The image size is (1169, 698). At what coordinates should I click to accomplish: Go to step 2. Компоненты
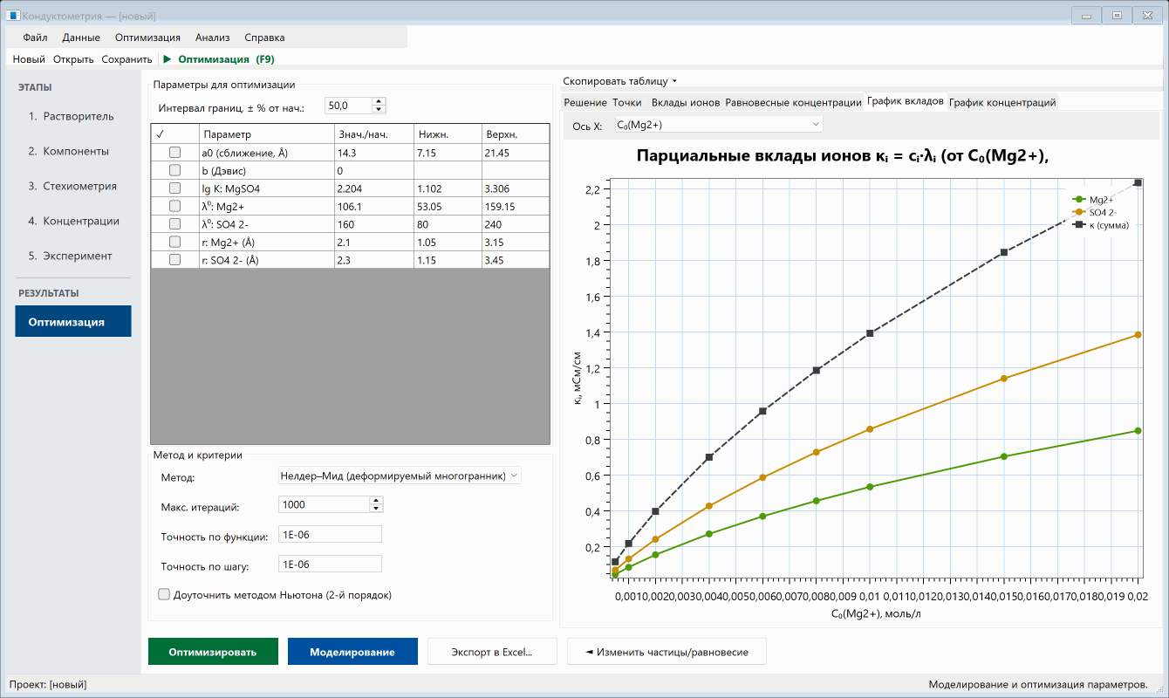(72, 151)
